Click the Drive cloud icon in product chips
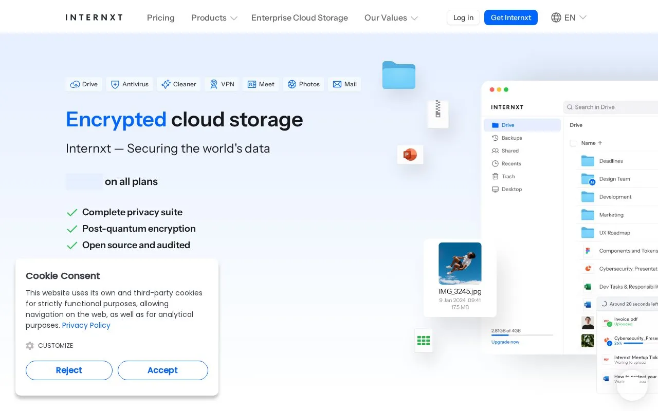 (x=75, y=84)
